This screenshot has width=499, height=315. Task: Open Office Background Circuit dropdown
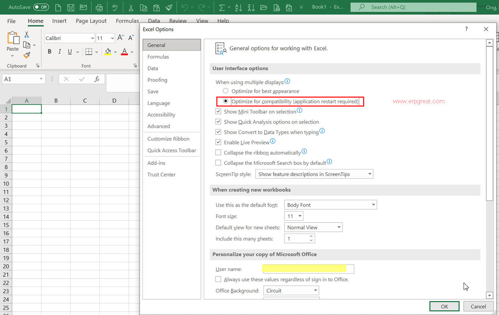tap(291, 291)
